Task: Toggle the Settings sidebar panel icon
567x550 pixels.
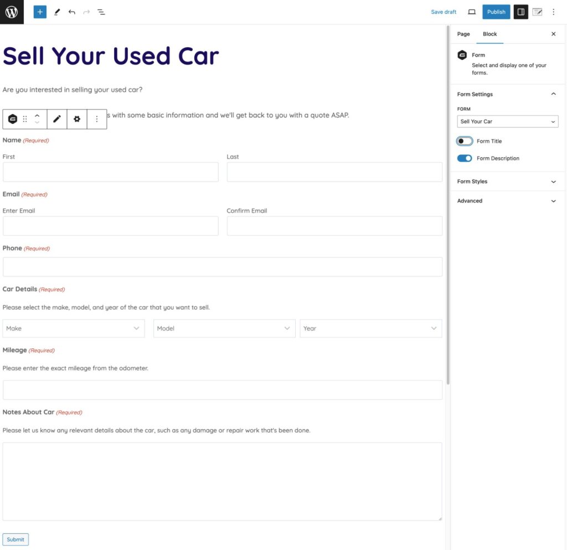Action: click(520, 12)
